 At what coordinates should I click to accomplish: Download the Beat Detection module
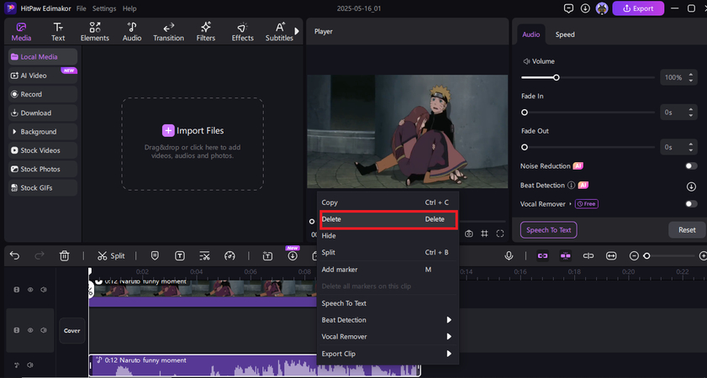pos(691,186)
